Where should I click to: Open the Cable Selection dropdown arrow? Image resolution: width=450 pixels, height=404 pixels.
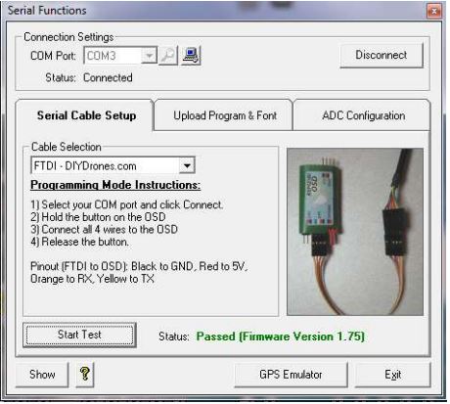tap(187, 165)
